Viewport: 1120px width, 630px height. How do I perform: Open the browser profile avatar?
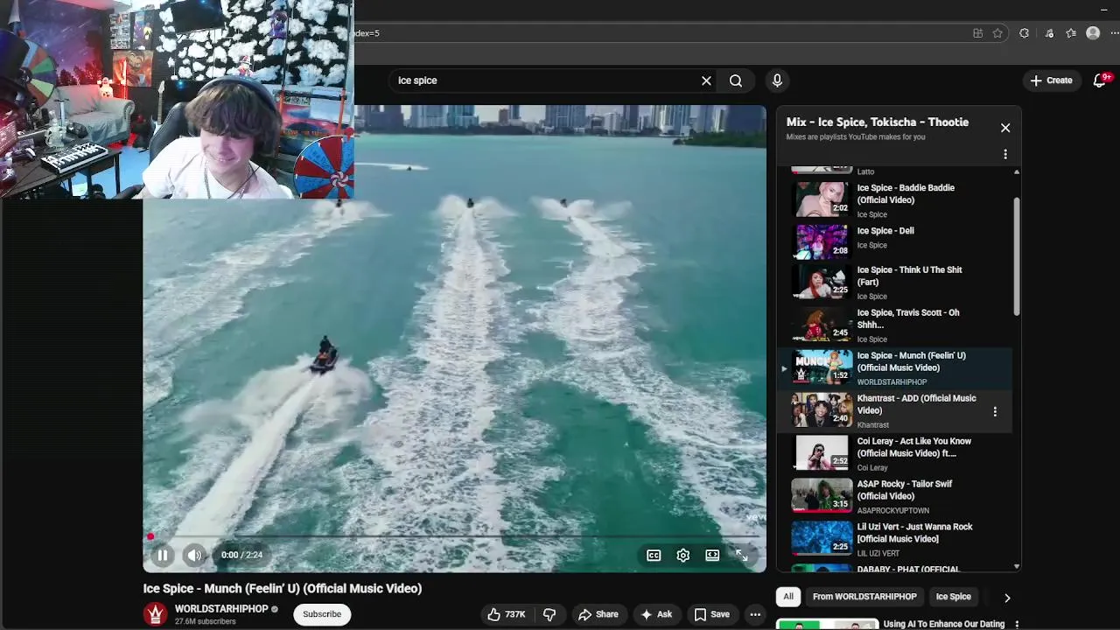[1093, 33]
